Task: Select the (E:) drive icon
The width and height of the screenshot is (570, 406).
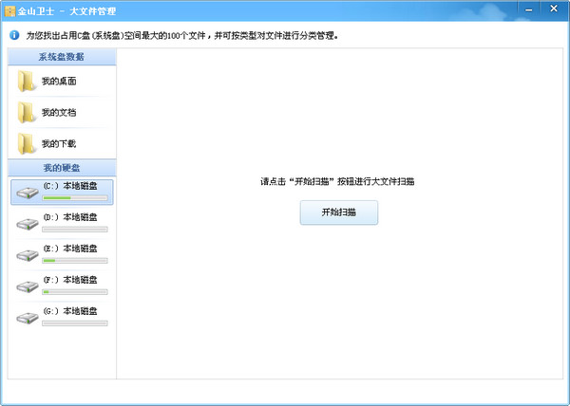Action: 28,255
